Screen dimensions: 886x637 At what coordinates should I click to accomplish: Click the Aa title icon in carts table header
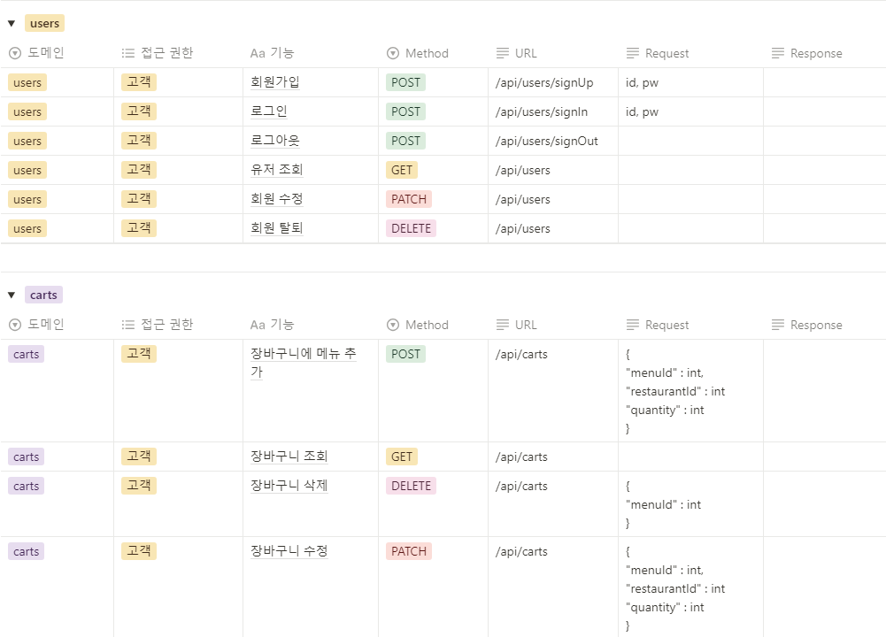258,326
